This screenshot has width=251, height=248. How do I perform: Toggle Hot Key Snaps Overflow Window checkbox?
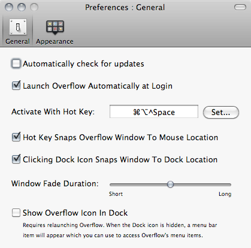coord(16,137)
